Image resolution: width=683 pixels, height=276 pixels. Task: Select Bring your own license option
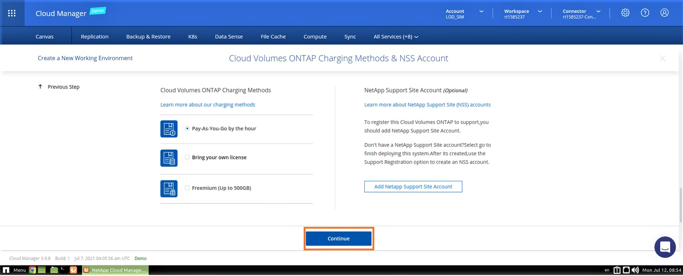(187, 158)
